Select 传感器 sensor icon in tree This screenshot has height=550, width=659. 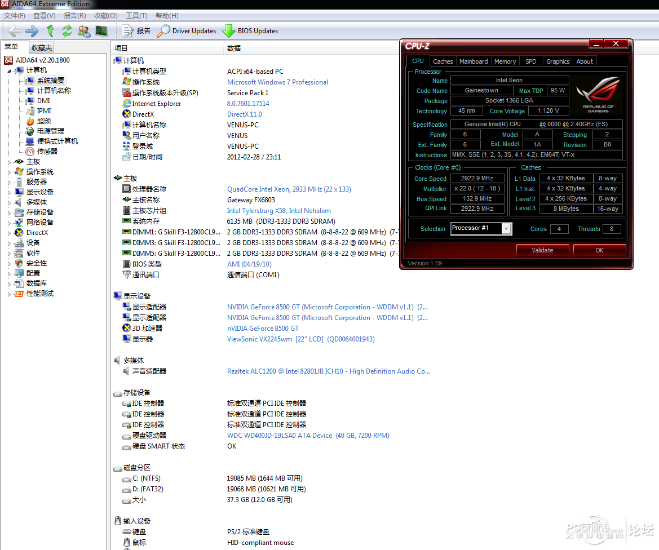[x=30, y=151]
